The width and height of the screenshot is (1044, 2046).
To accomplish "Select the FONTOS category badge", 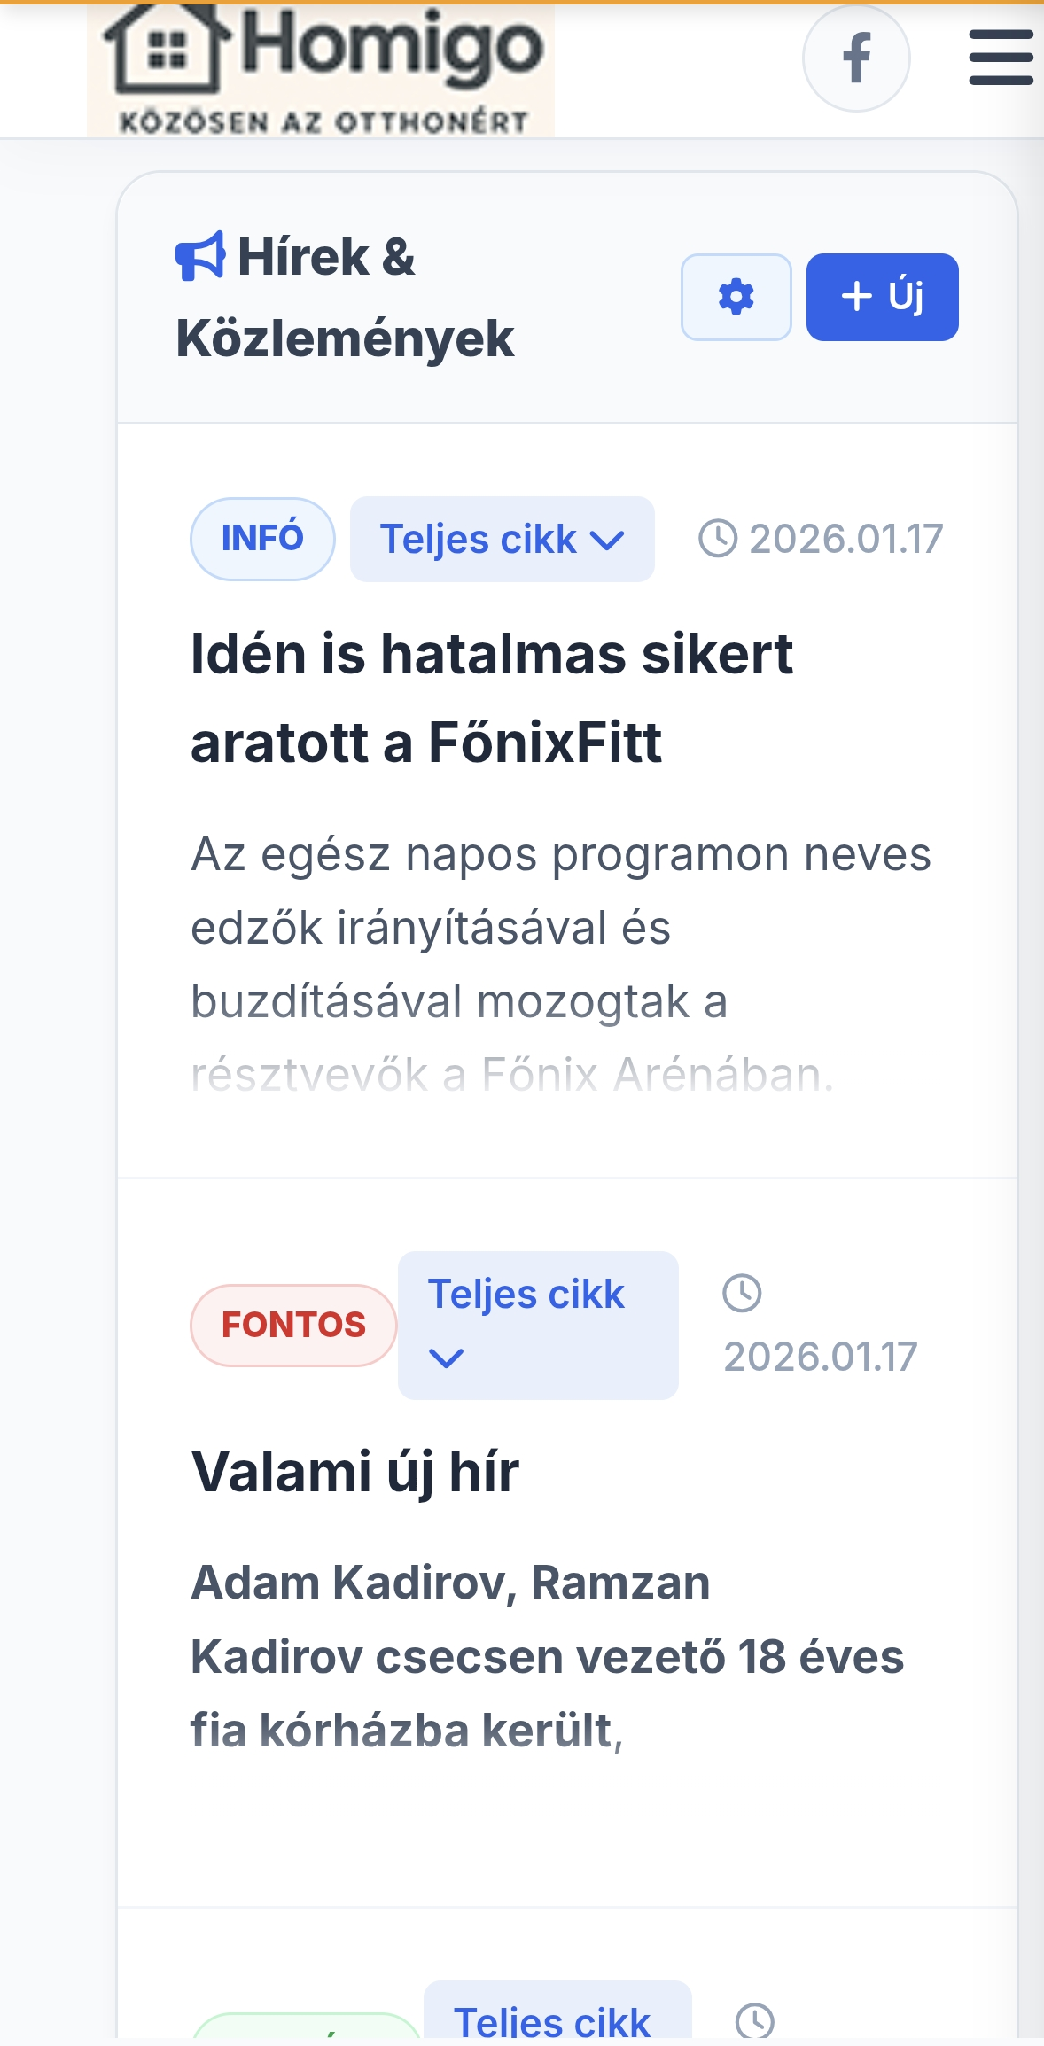I will [x=293, y=1325].
